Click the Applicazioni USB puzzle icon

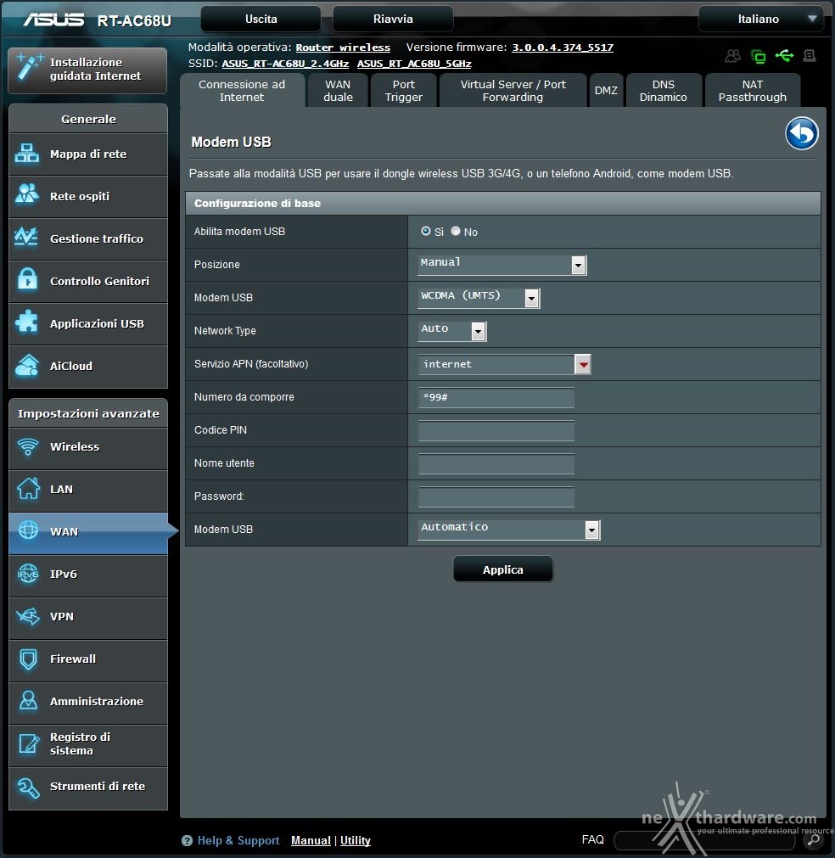[27, 322]
